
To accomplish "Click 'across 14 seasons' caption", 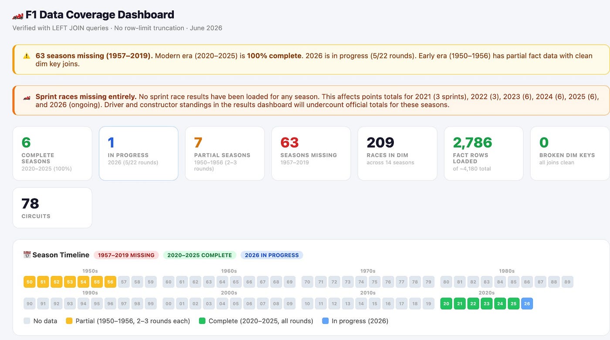I will 390,163.
